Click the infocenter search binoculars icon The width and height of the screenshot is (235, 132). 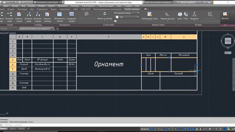(175, 2)
